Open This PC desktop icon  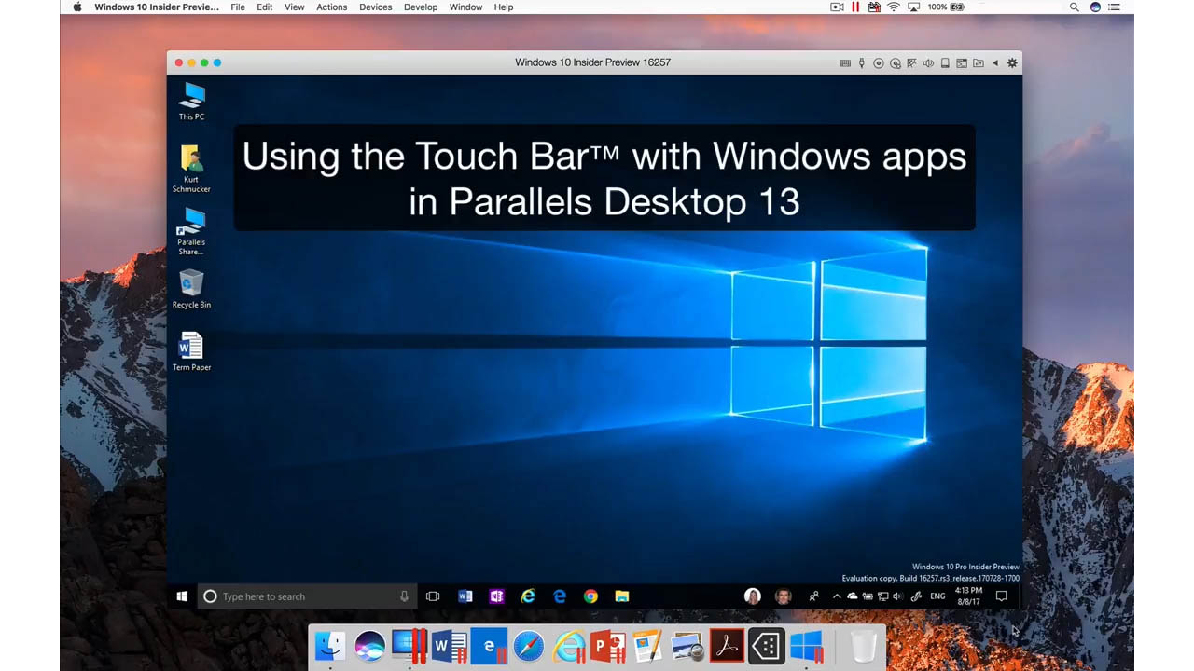[192, 103]
